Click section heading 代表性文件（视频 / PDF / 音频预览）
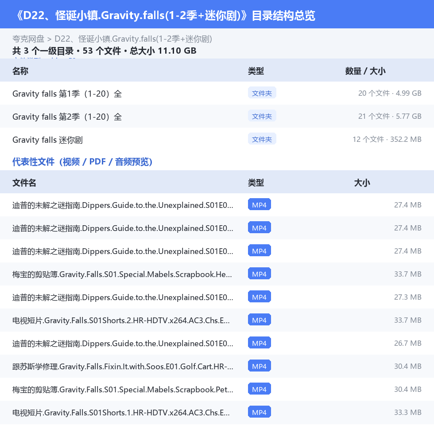434x438 pixels. coord(82,162)
